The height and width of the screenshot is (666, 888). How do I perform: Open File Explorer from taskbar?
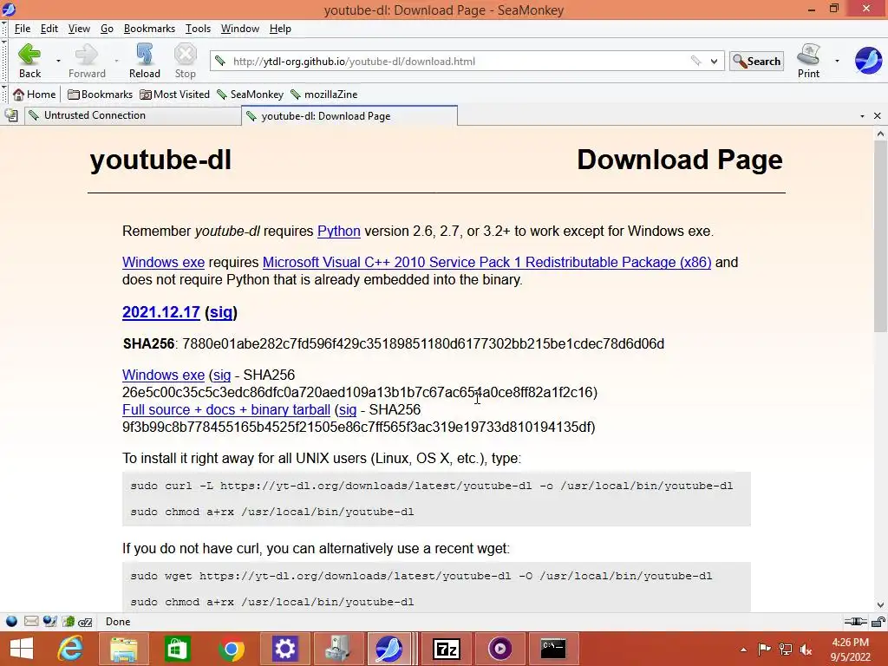pyautogui.click(x=123, y=649)
